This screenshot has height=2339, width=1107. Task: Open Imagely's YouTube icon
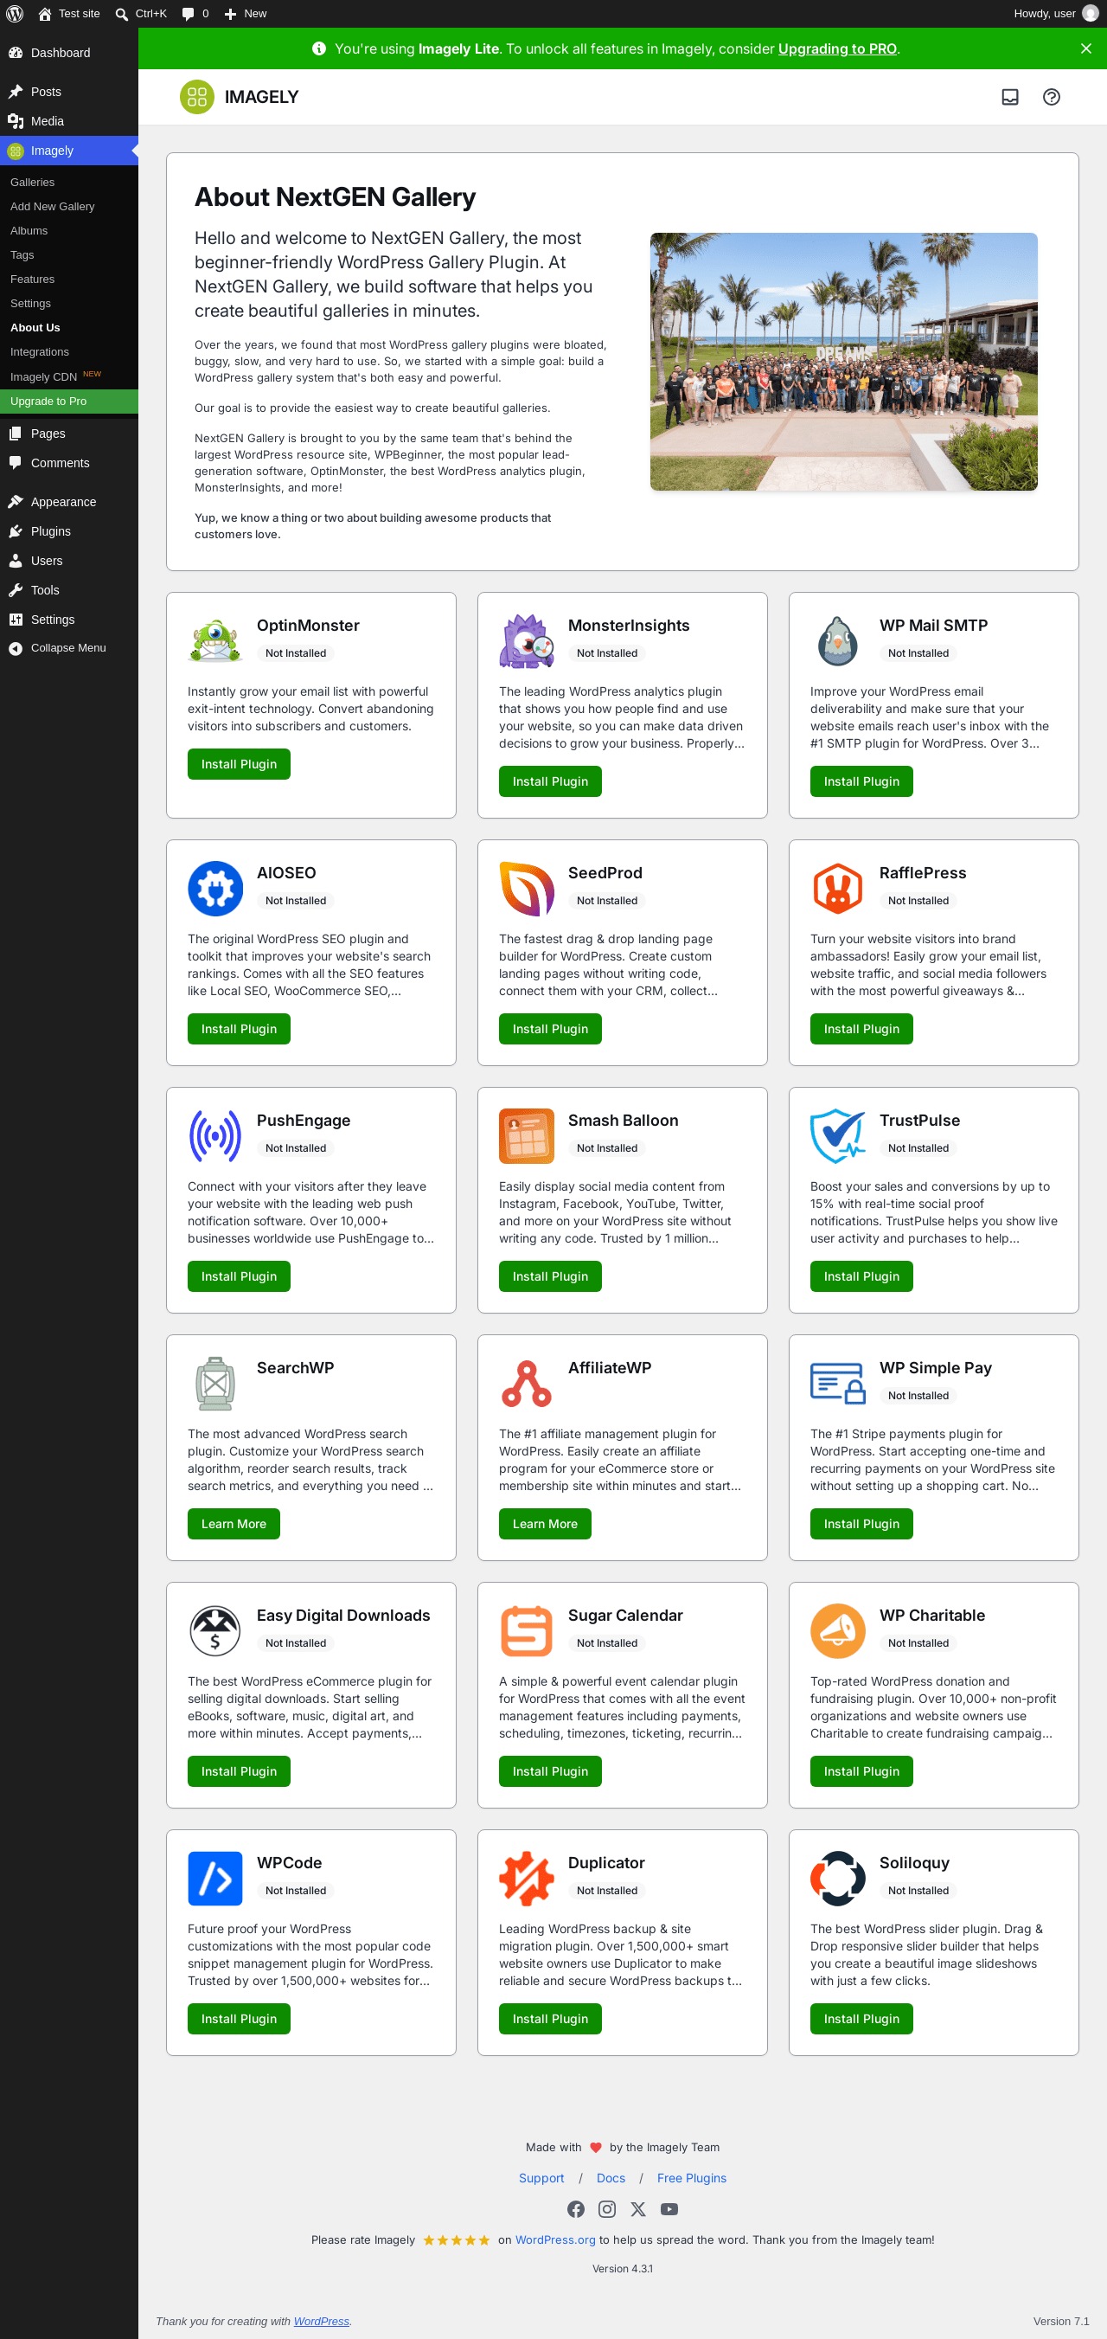coord(669,2208)
